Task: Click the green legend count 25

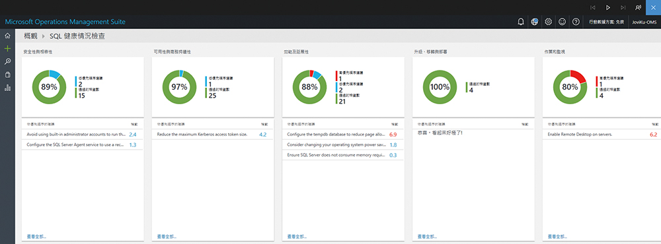Action: click(212, 96)
